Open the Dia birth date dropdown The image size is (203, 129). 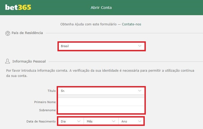coord(71,121)
